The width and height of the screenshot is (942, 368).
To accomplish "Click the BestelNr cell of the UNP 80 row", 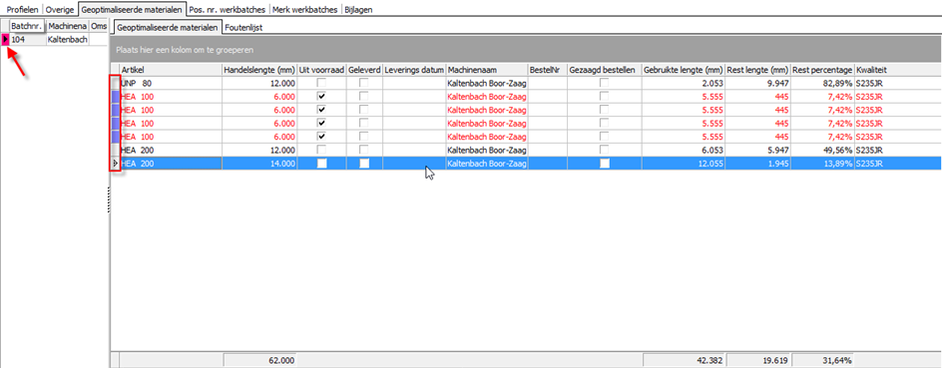I will pyautogui.click(x=546, y=83).
